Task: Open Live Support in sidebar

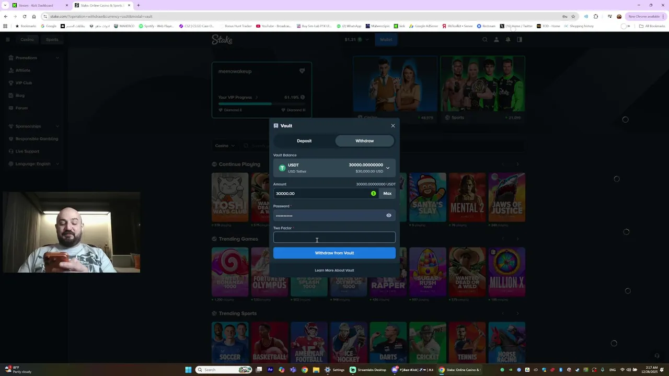Action: (27, 151)
